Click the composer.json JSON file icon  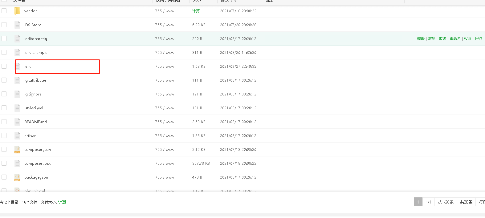[x=17, y=150]
